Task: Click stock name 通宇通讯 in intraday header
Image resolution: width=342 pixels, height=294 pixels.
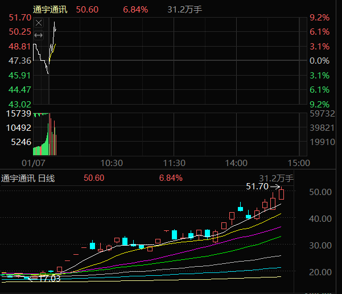Action: click(x=50, y=10)
